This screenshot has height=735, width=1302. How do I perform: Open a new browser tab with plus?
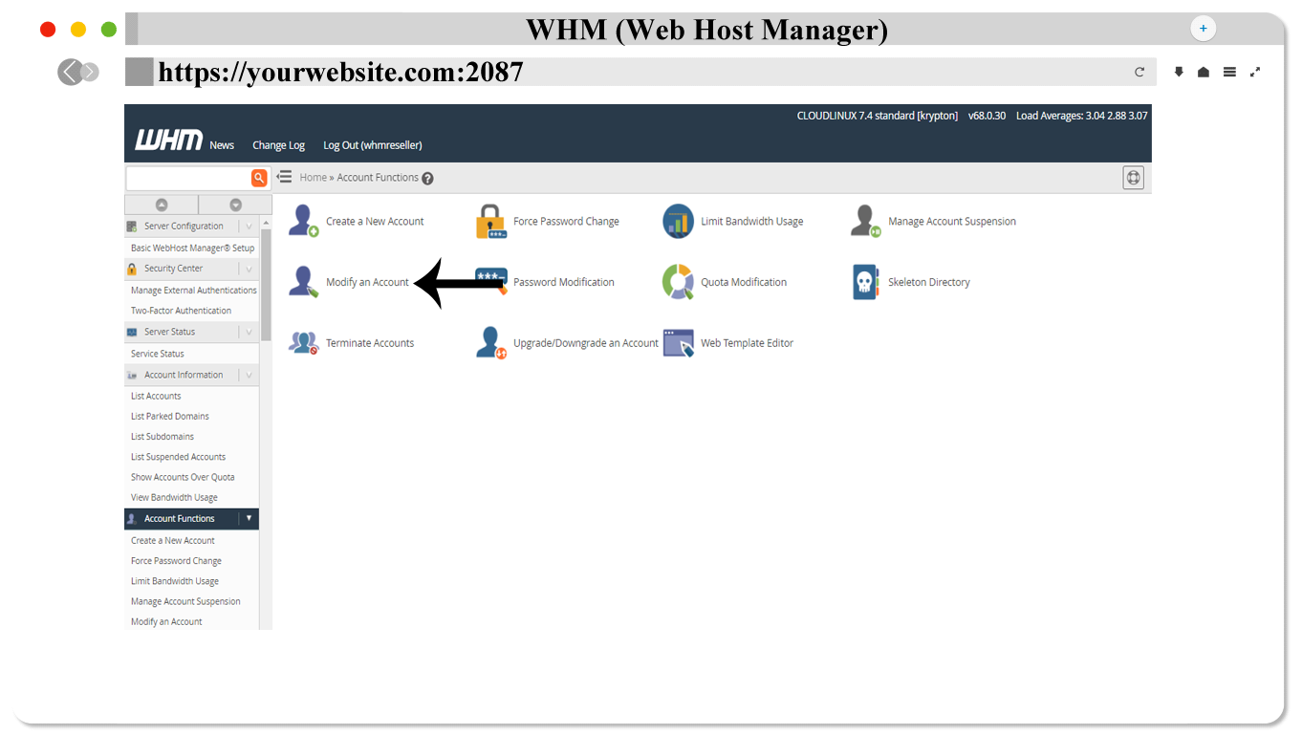tap(1203, 29)
